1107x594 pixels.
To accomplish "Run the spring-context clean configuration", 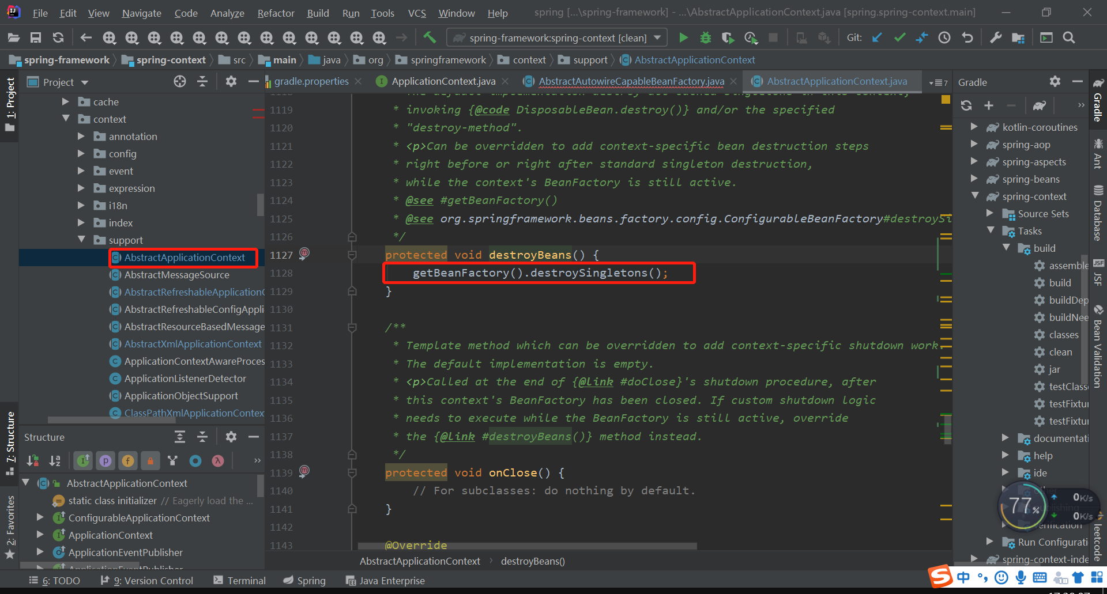I will point(683,37).
